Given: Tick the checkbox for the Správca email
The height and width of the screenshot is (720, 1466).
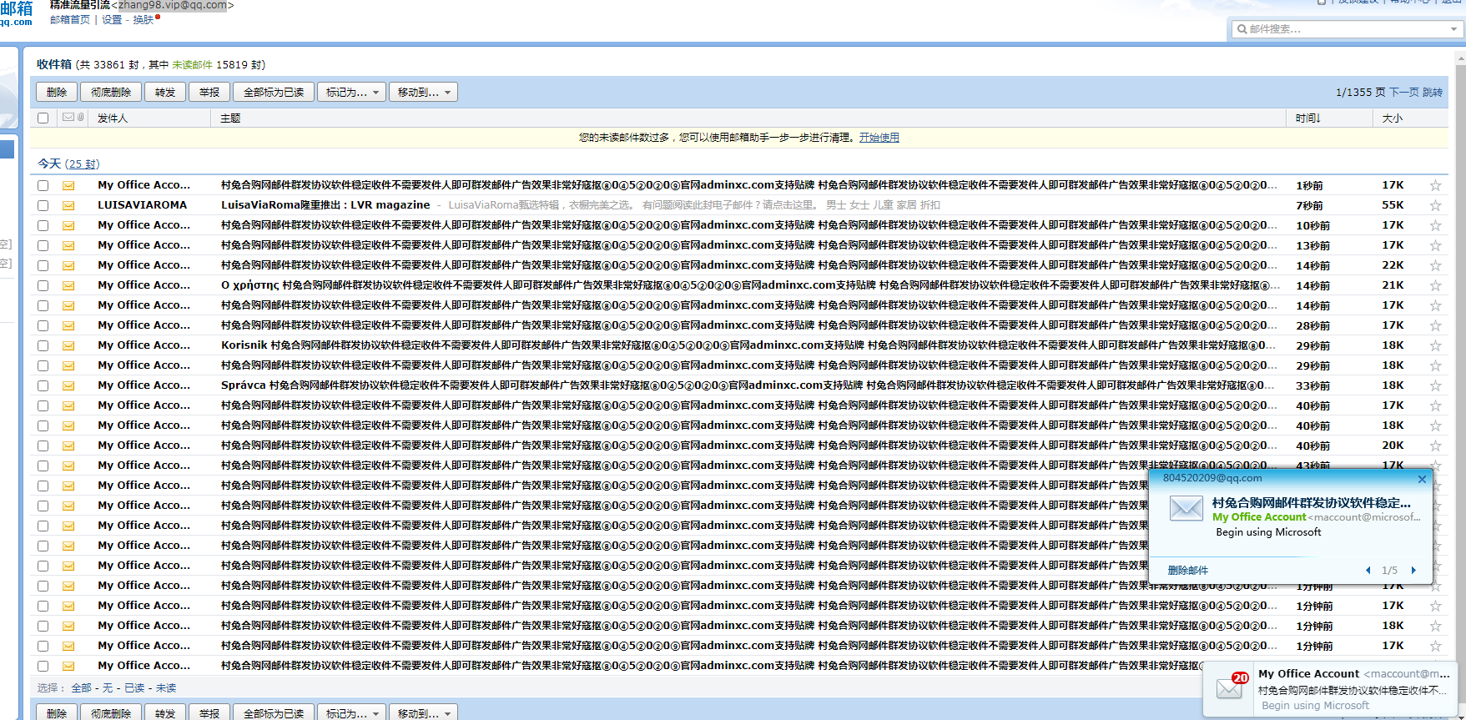Looking at the screenshot, I should [x=43, y=385].
